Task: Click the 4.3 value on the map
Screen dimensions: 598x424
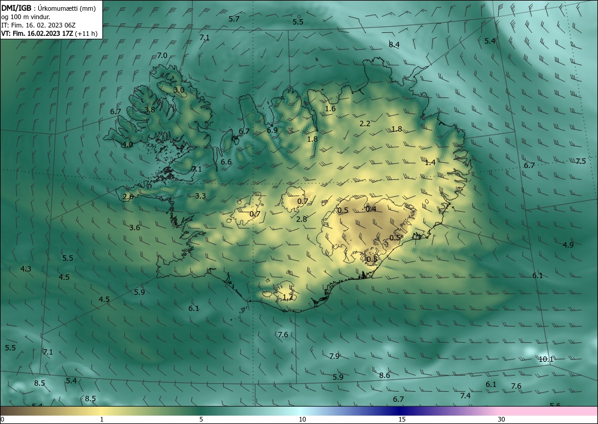Action: point(26,269)
